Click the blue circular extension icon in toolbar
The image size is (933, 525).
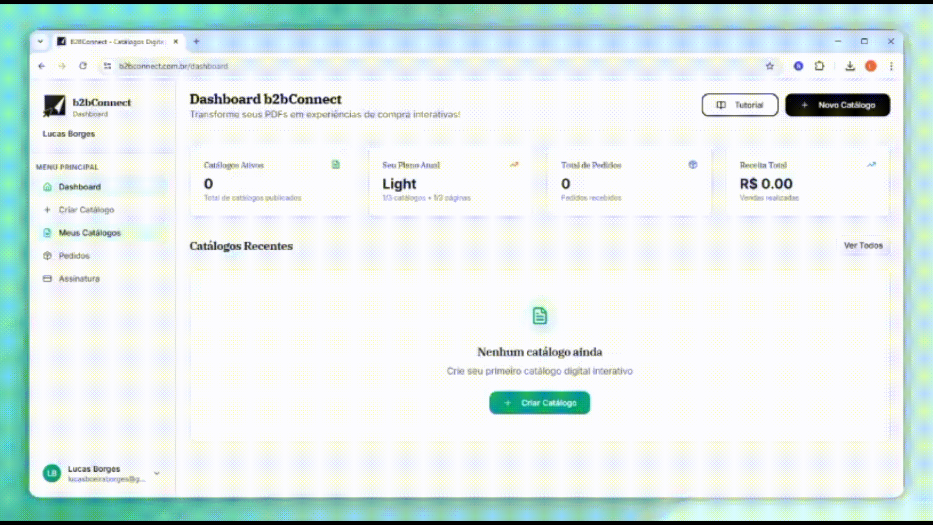click(798, 66)
